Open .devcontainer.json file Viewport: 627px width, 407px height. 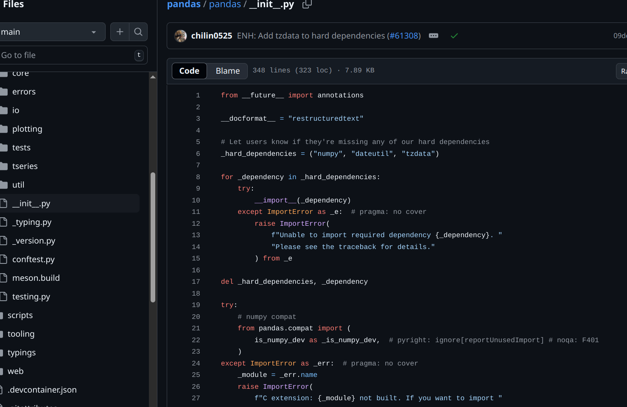pyautogui.click(x=42, y=390)
